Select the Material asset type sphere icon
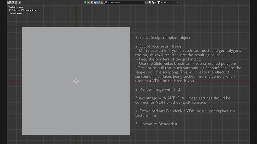This screenshot has width=257, height=144. (x=92, y=2)
